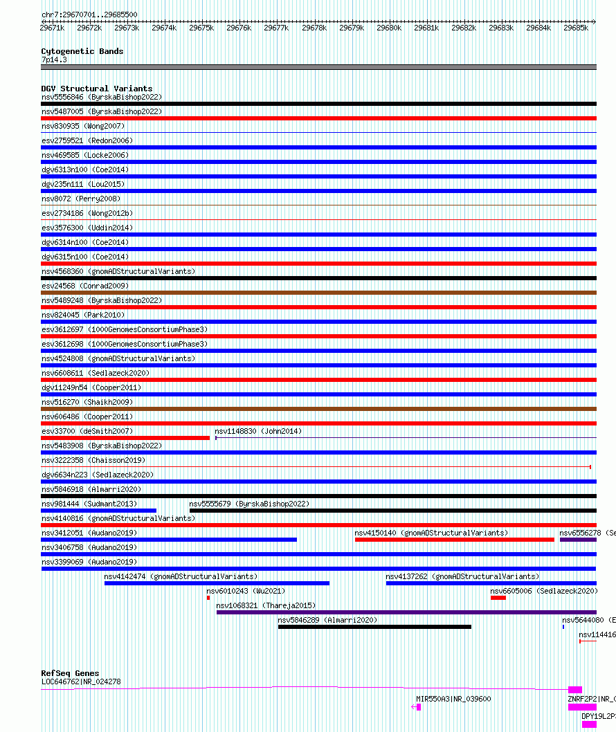Click nsv3222358 (Chaisson2019) label
The height and width of the screenshot is (732, 616).
point(93,460)
